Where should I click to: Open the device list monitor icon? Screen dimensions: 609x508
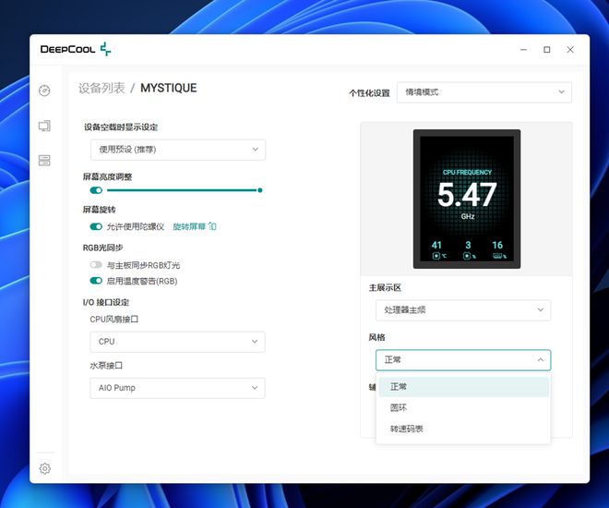pos(44,126)
